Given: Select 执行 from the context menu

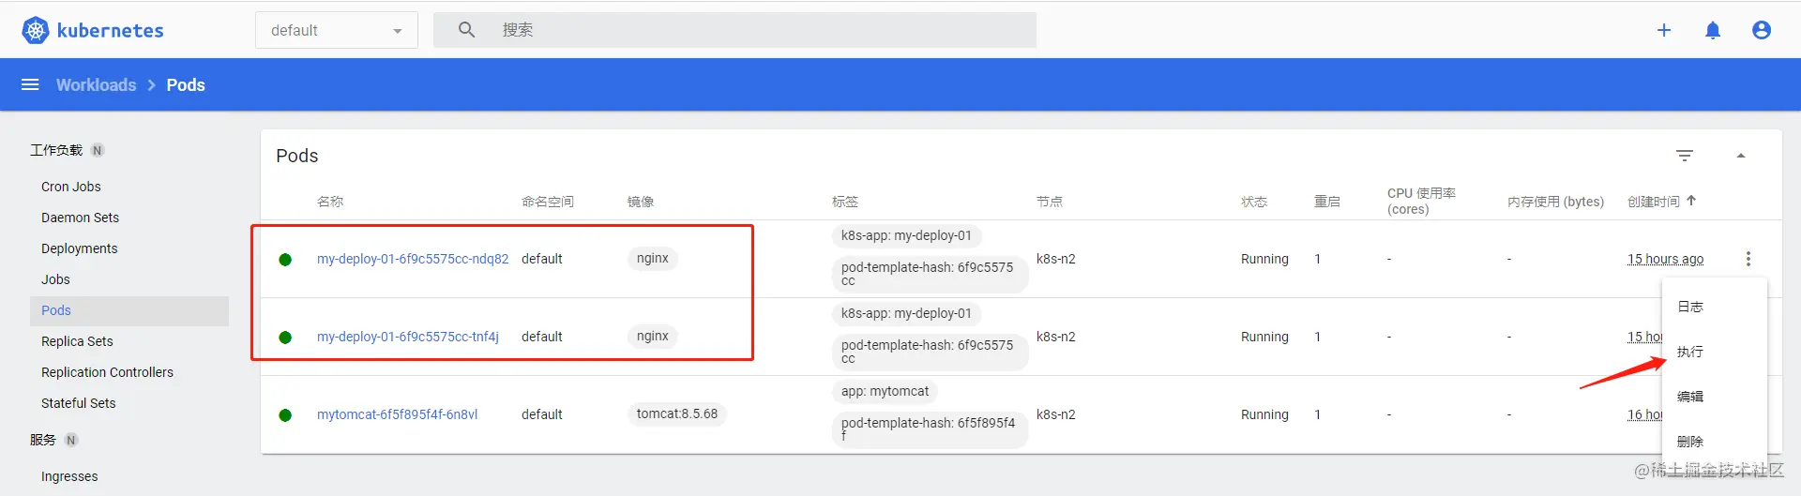Looking at the screenshot, I should [x=1690, y=352].
